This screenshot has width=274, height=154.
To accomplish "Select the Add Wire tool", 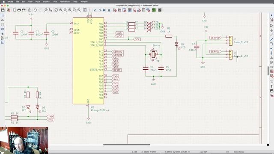I will tap(271, 35).
